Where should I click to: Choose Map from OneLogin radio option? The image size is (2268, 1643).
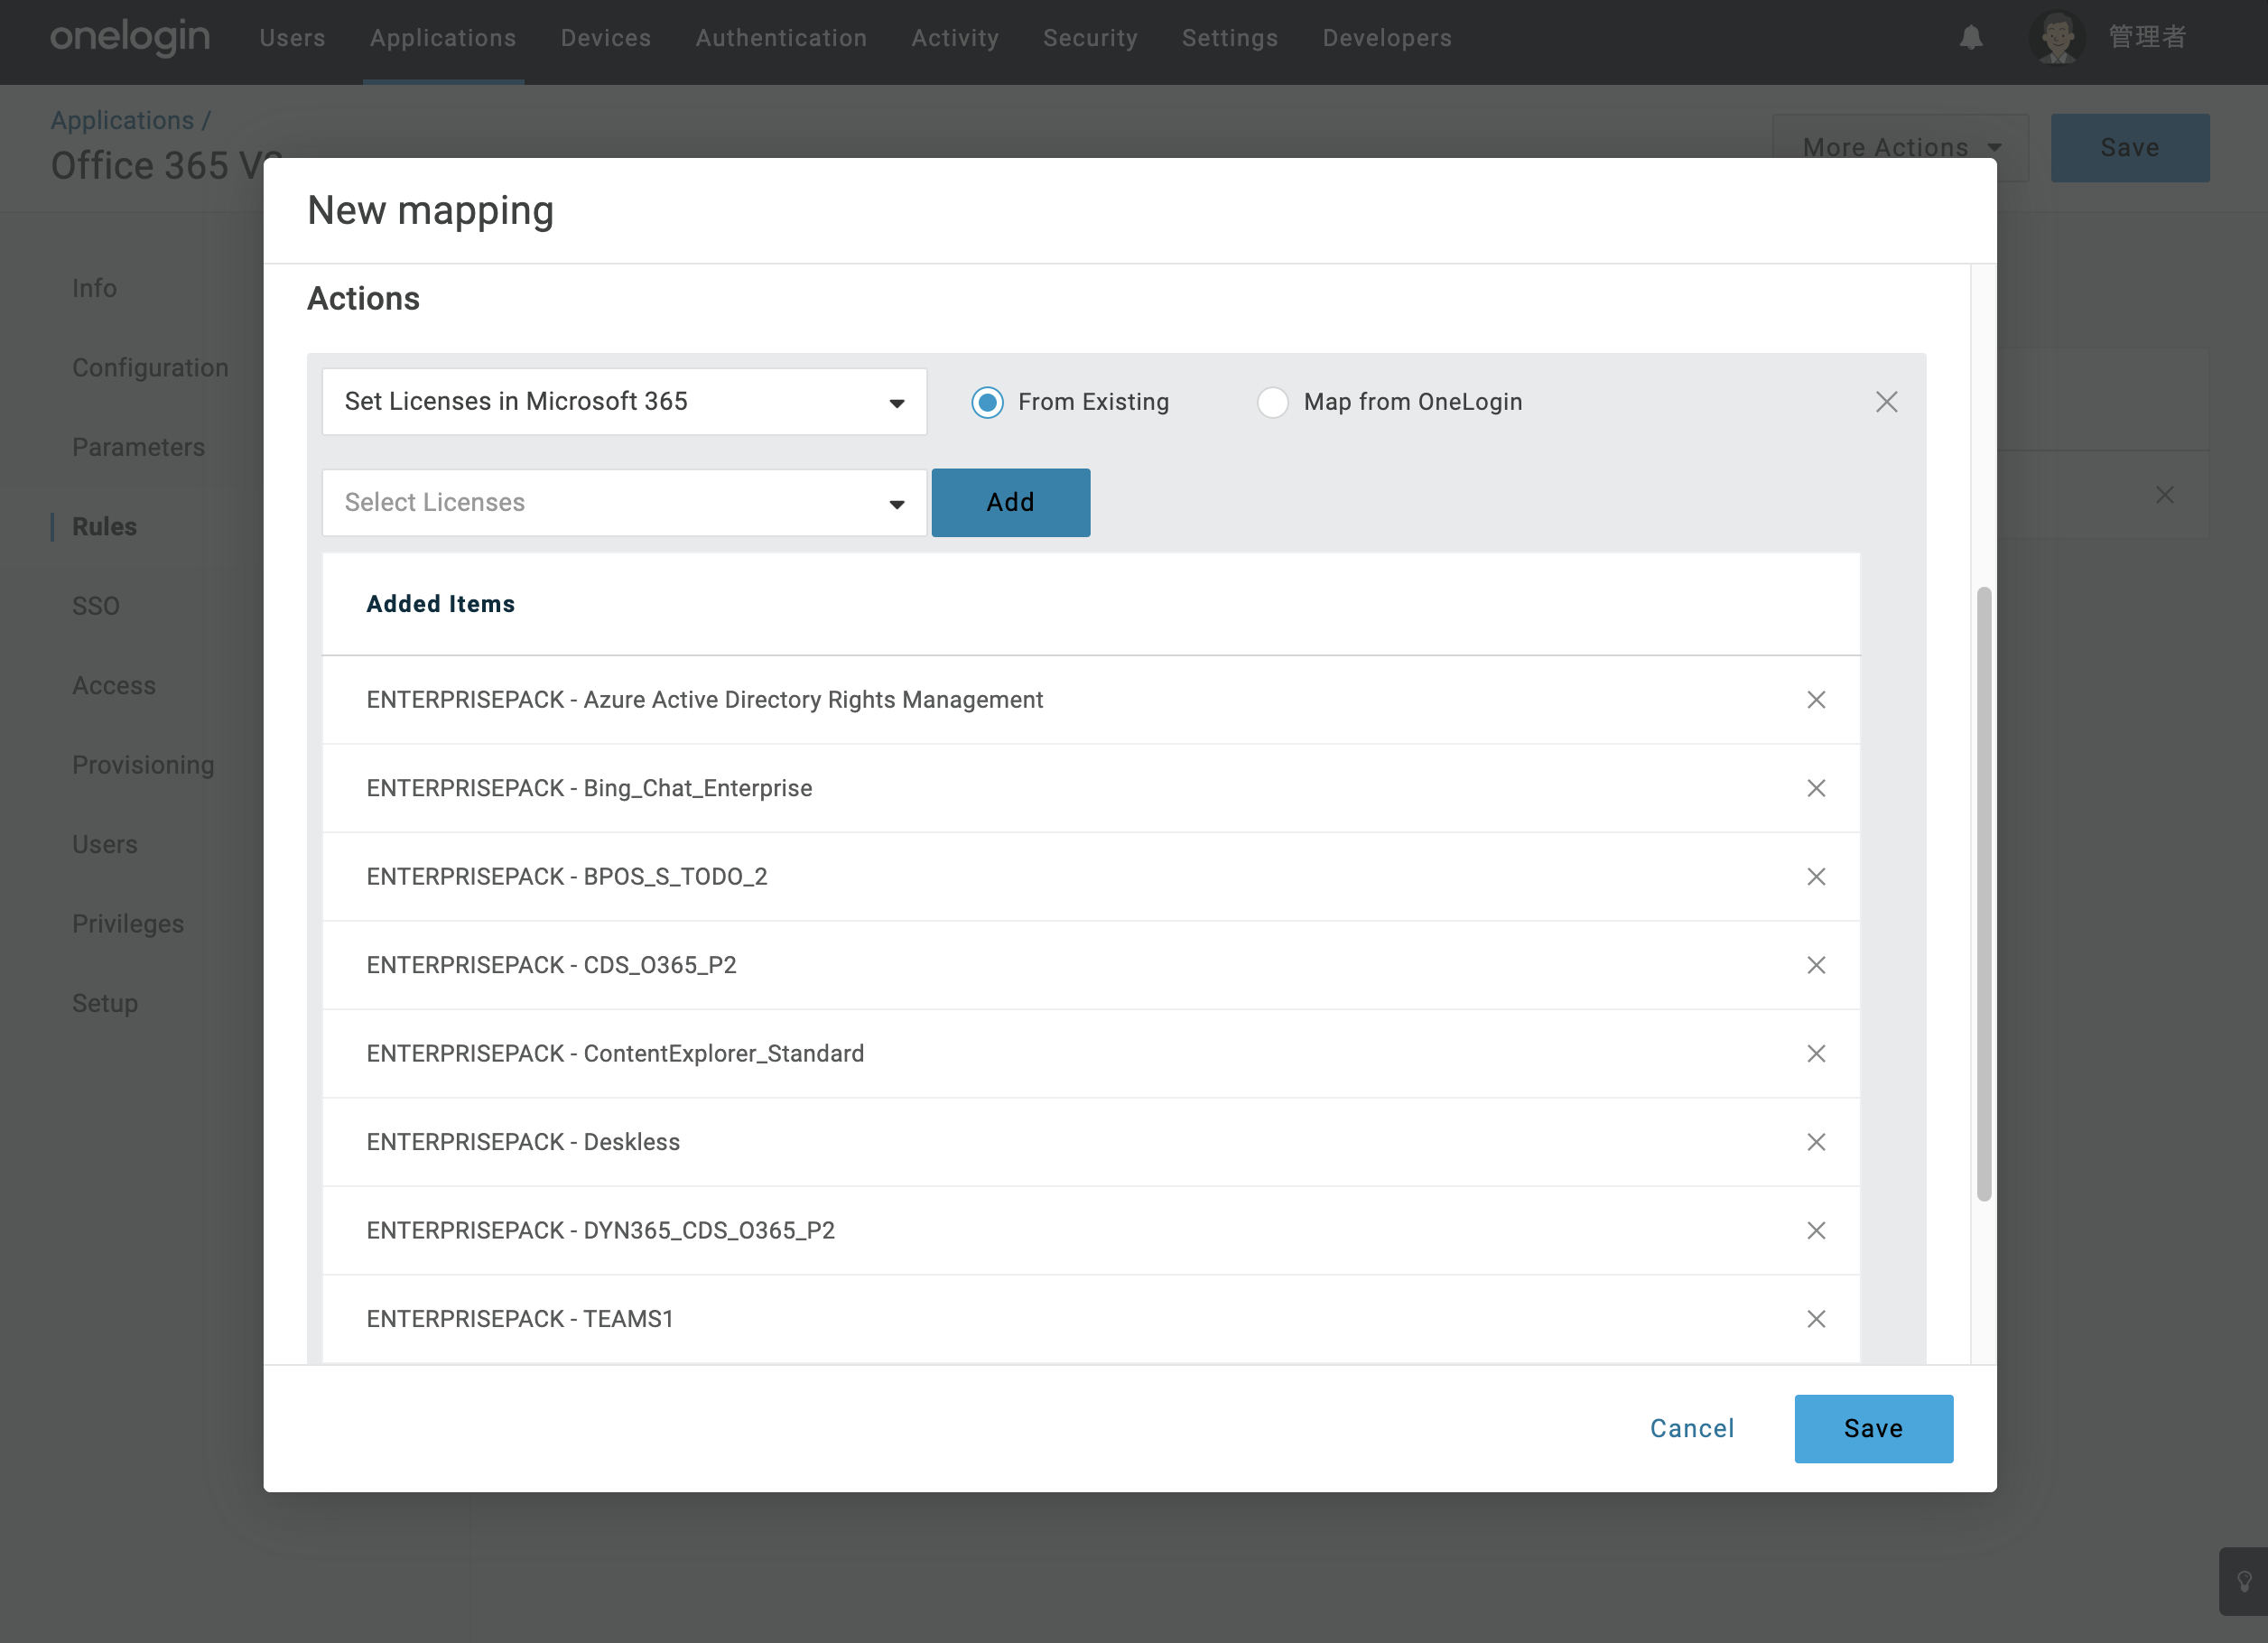[x=1272, y=402]
